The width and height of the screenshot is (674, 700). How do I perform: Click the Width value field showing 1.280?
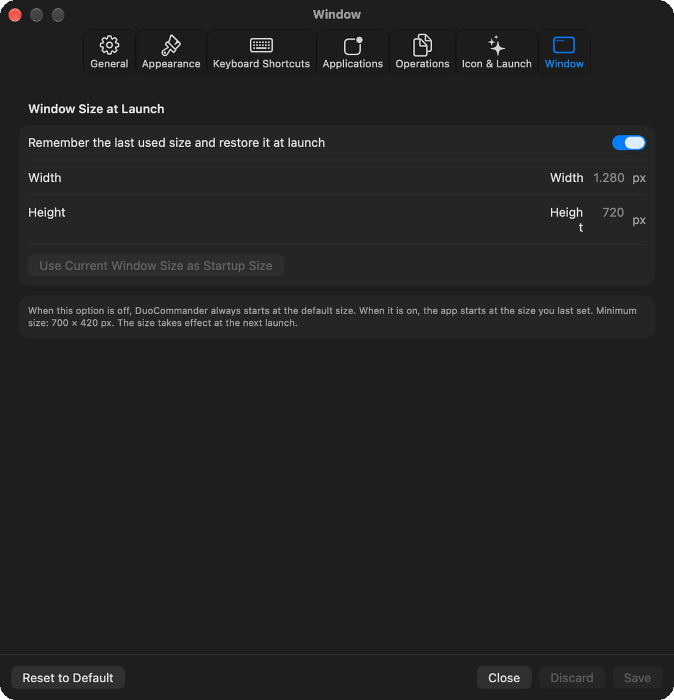tap(608, 178)
